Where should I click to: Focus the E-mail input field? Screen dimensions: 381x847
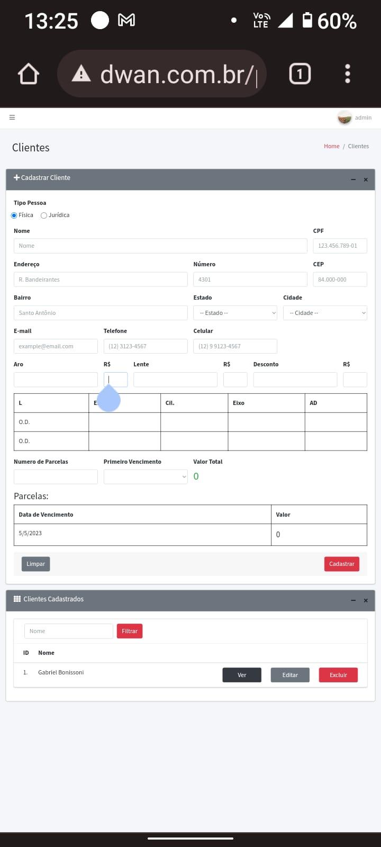56,346
